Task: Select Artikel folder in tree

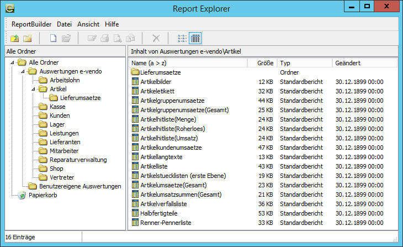Action: (58, 89)
